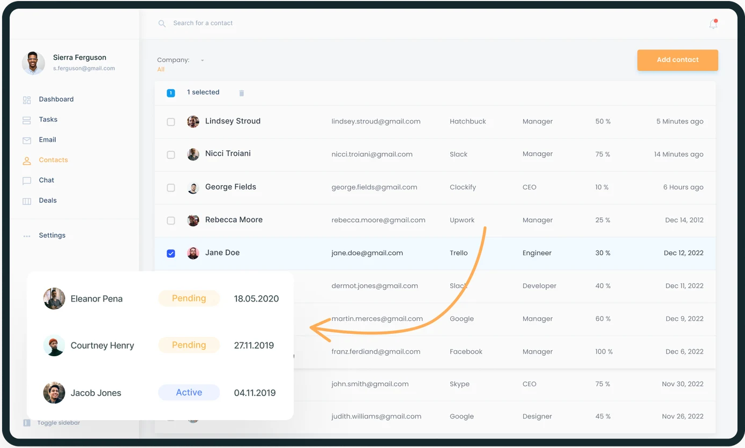
Task: Open the Dashboard grid icon
Action: (x=27, y=100)
